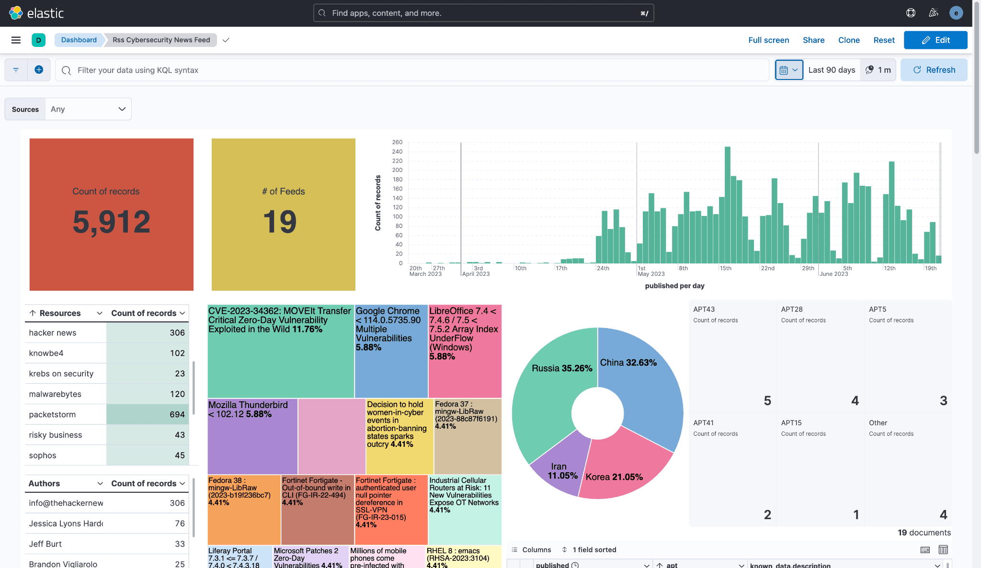The image size is (981, 568).
Task: Expand the Sources Any dropdown
Action: coord(88,109)
